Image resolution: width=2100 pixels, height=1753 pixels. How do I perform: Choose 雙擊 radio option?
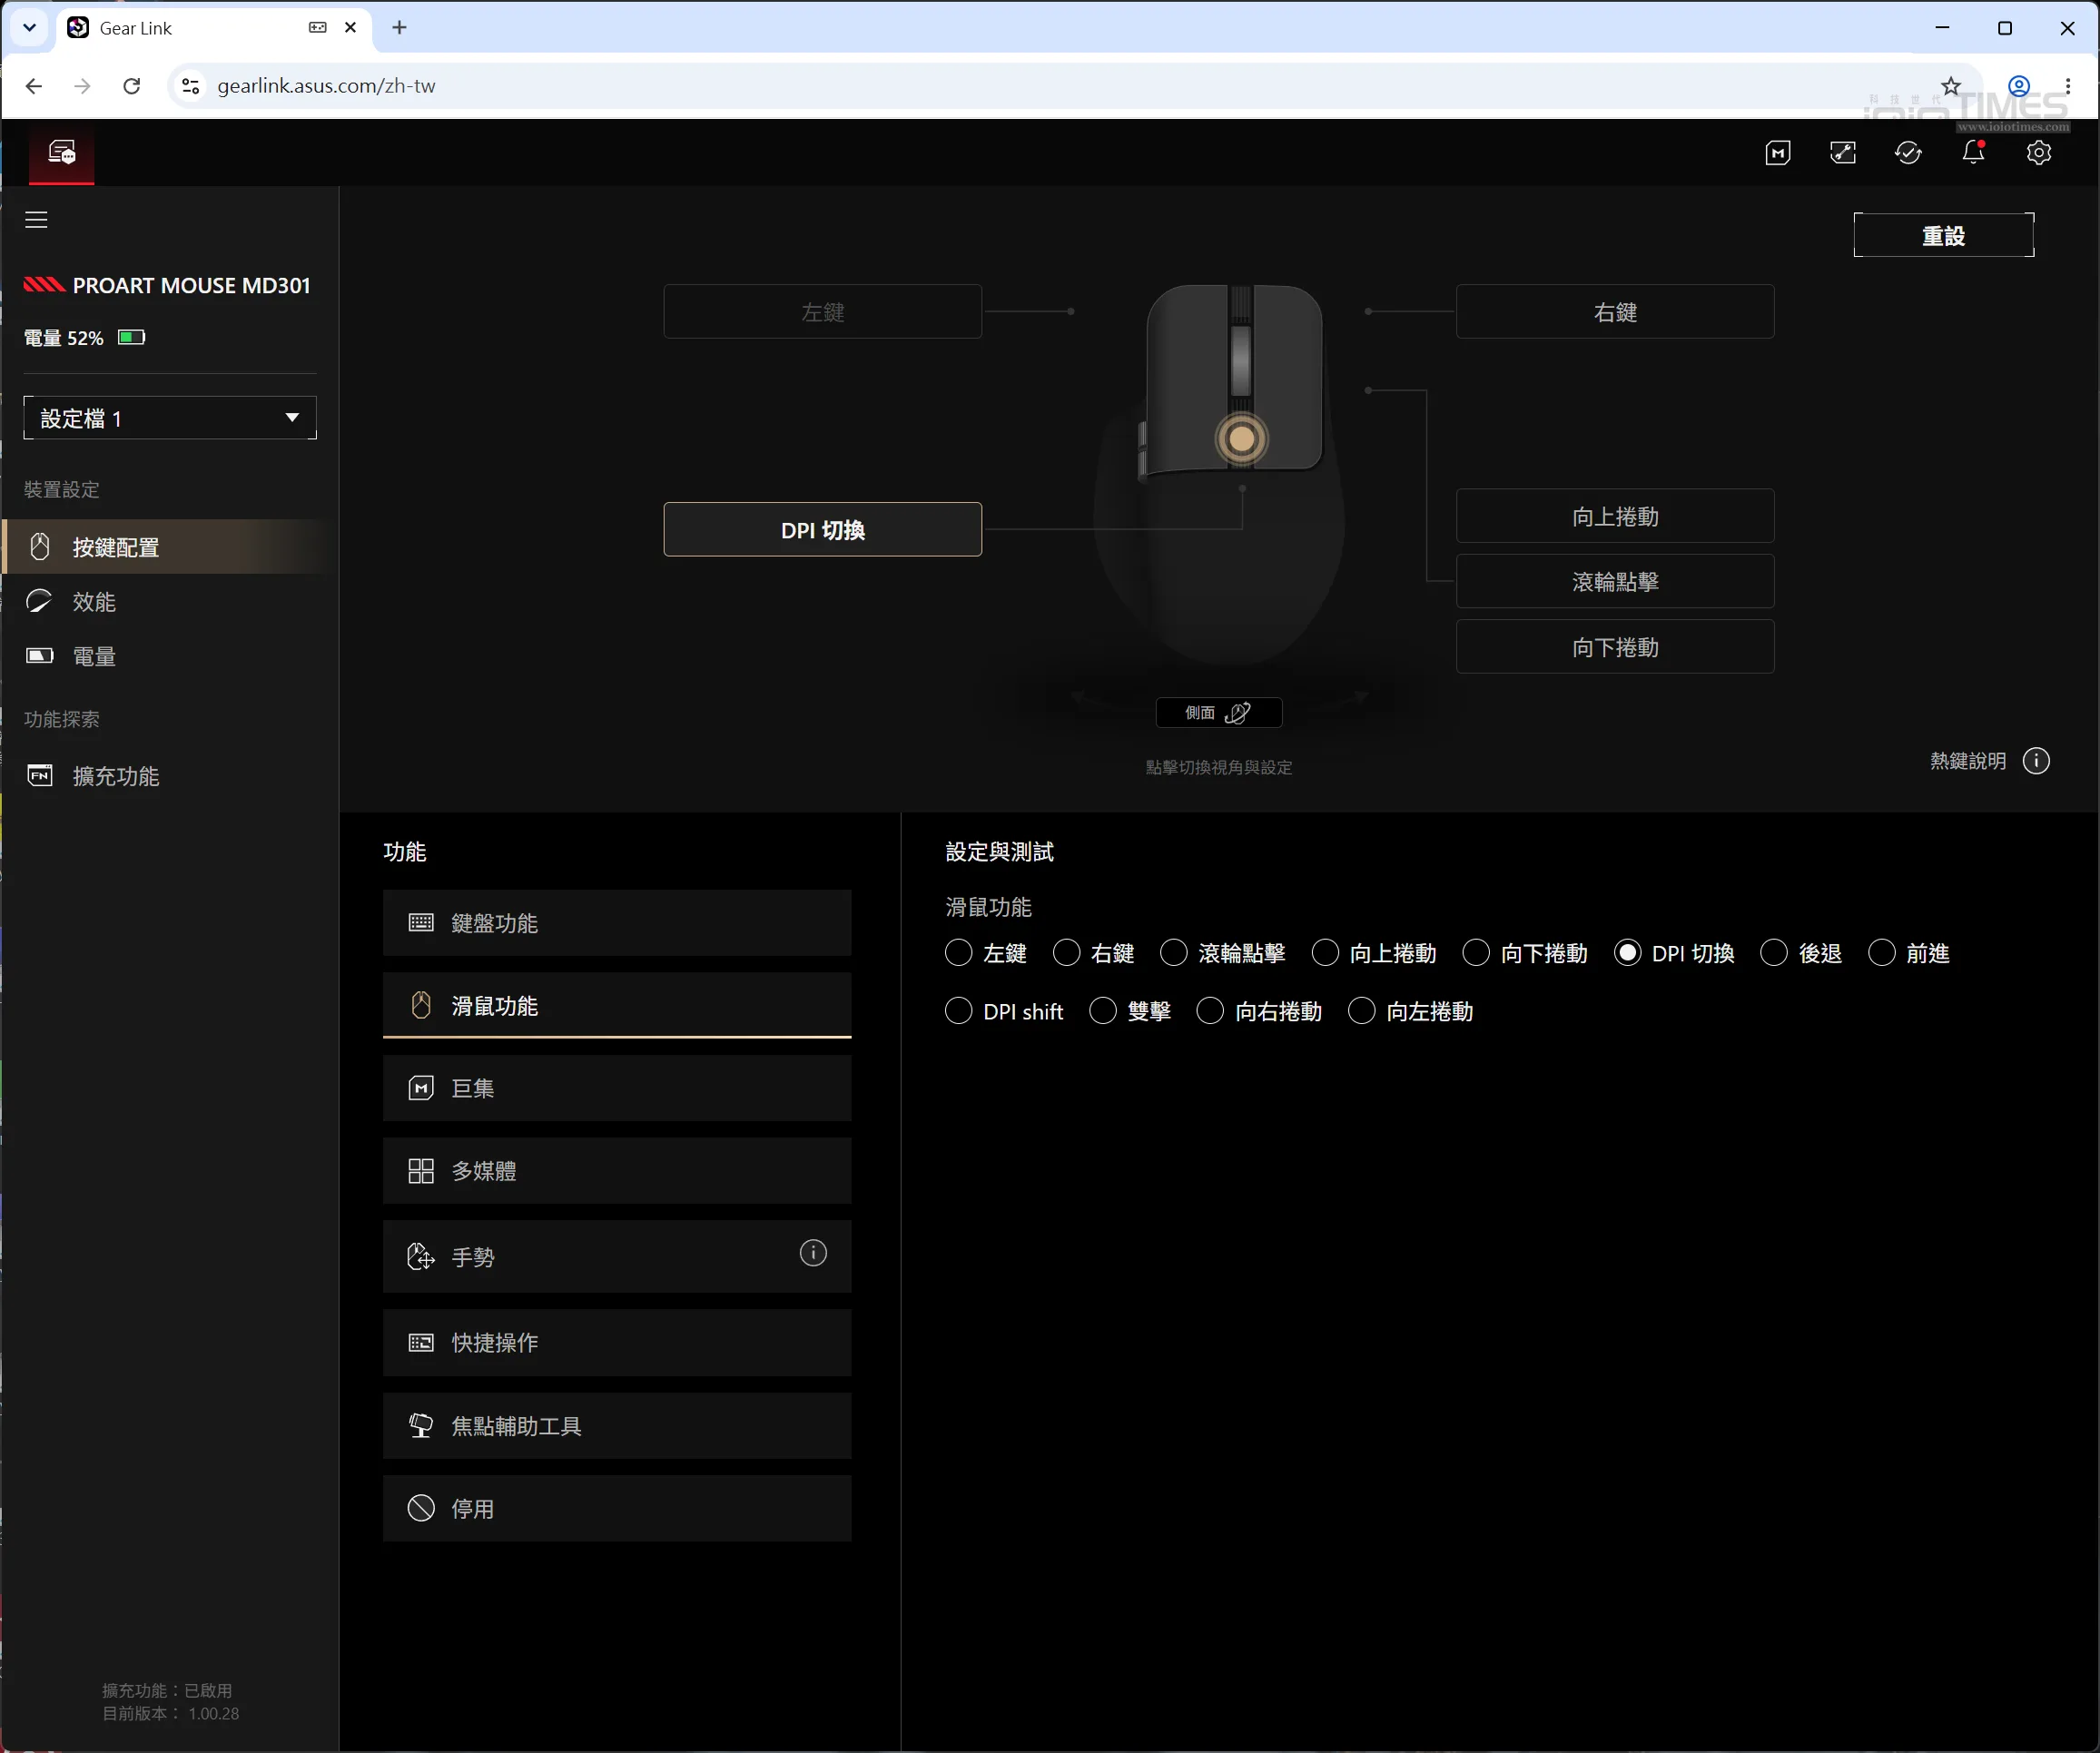[x=1102, y=1011]
